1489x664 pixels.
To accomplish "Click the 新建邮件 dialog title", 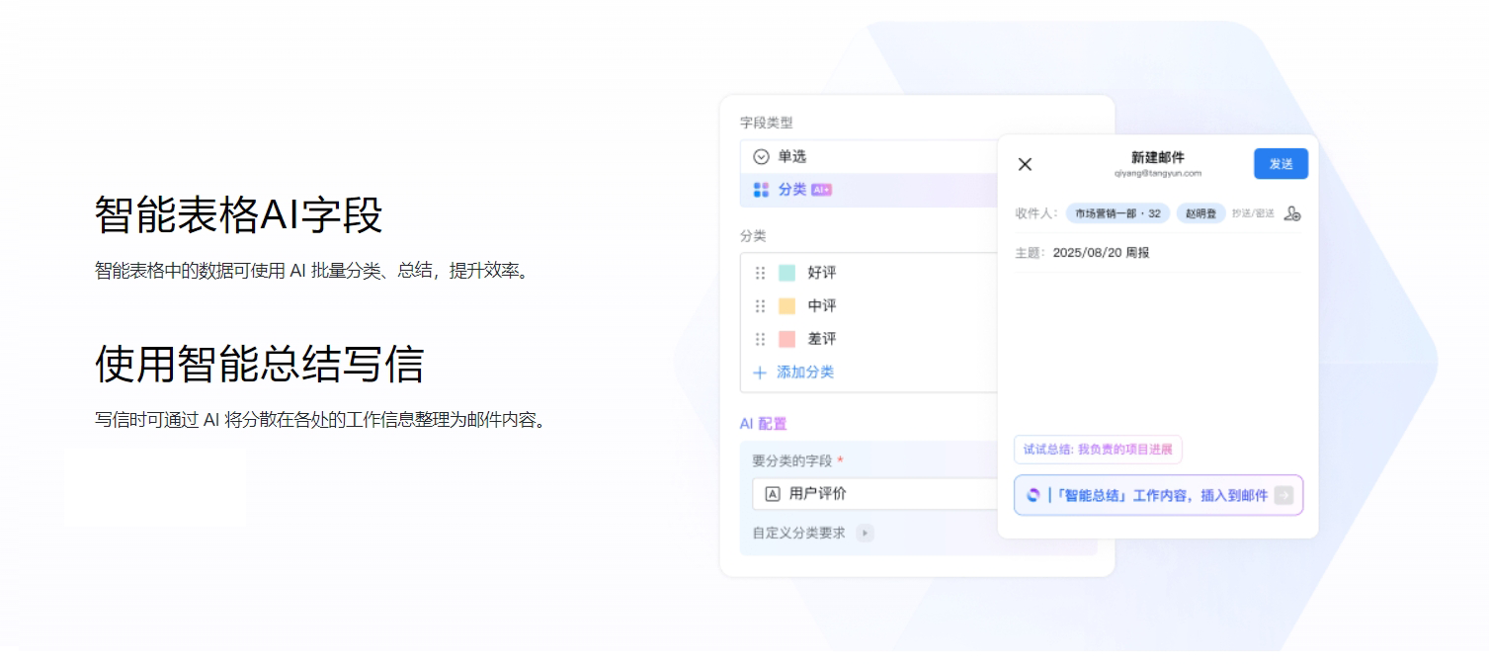I will point(1158,157).
